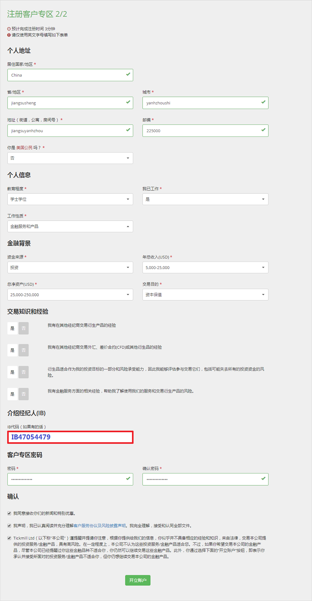Click the clock icon beside estimated registration time
Viewport: 312px width, 601px height.
(x=9, y=29)
